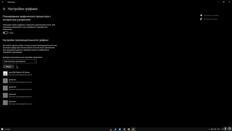The image size is (232, 131).
Task: Open the Windows Start menu
Action: point(2,129)
